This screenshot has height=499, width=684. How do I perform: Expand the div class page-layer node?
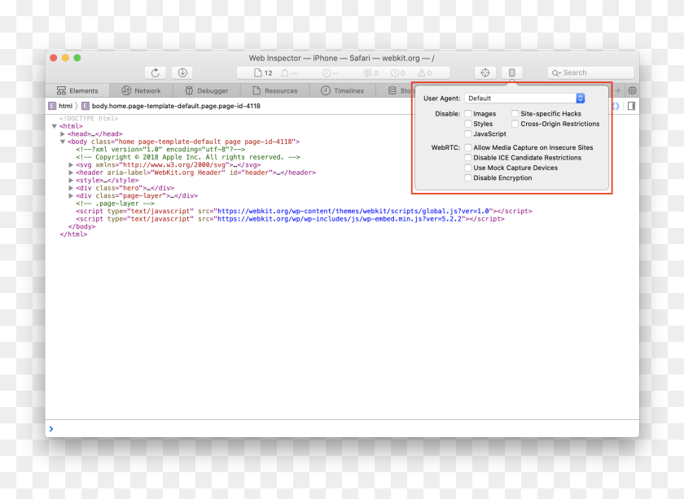[x=71, y=196]
